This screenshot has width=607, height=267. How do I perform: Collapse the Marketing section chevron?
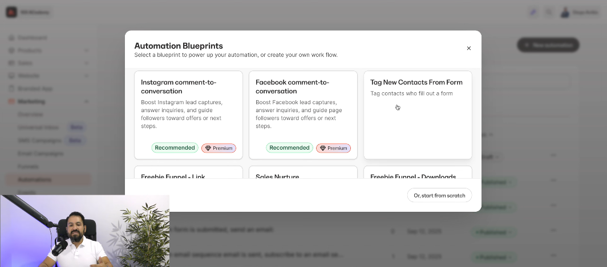point(87,101)
